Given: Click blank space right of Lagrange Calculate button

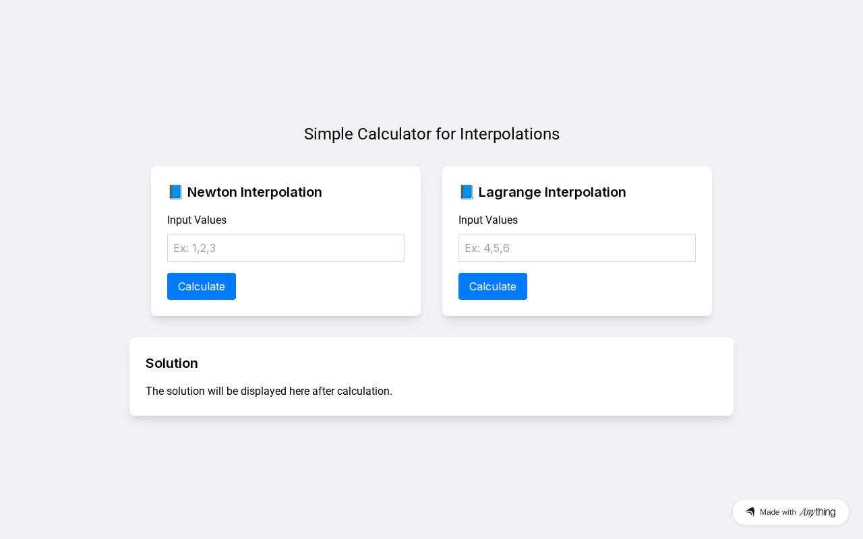Looking at the screenshot, I should tap(612, 286).
